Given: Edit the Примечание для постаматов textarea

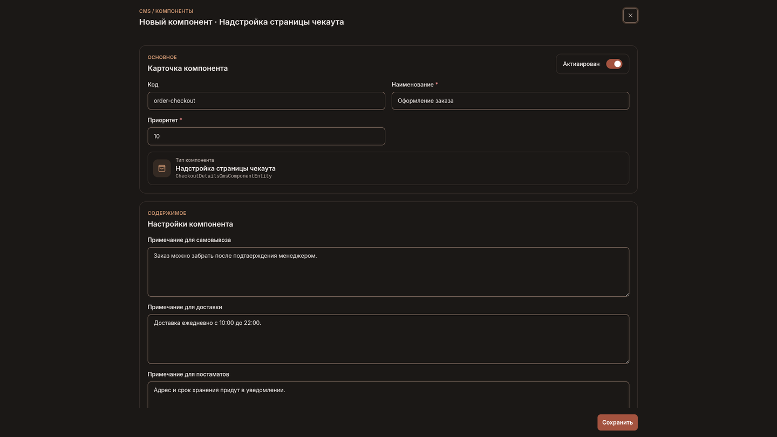Looking at the screenshot, I should click(x=388, y=395).
